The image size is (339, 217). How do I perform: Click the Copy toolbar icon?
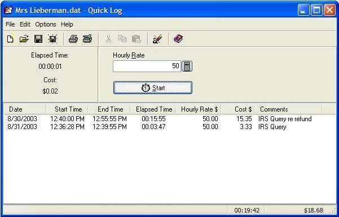[122, 39]
